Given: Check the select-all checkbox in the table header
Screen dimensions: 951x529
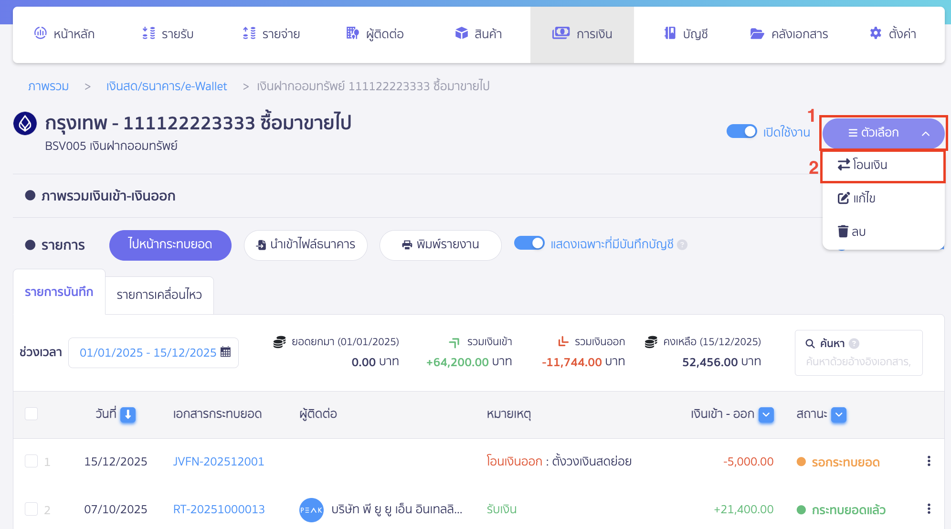Looking at the screenshot, I should point(32,414).
